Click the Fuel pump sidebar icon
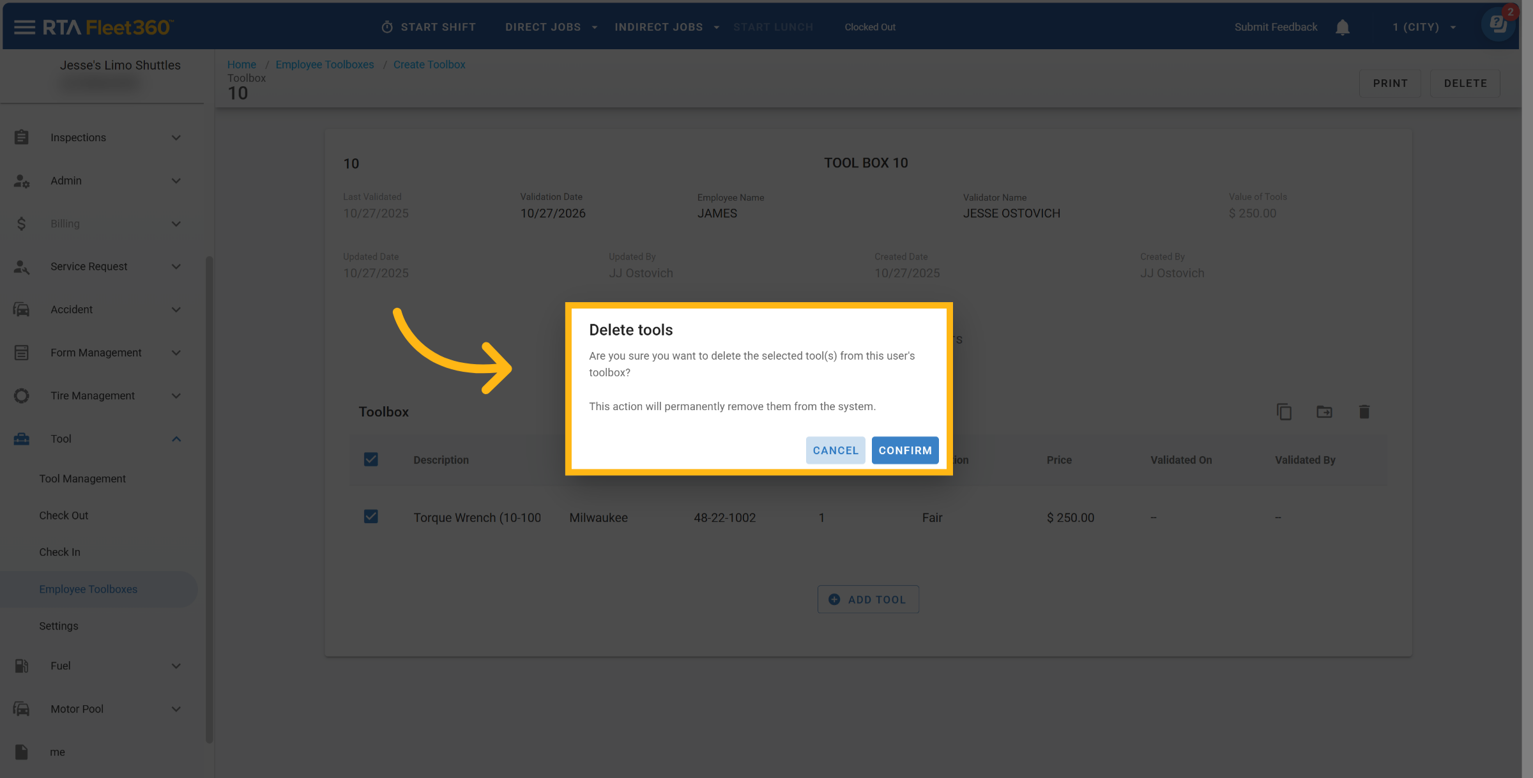This screenshot has width=1533, height=778. click(x=21, y=666)
